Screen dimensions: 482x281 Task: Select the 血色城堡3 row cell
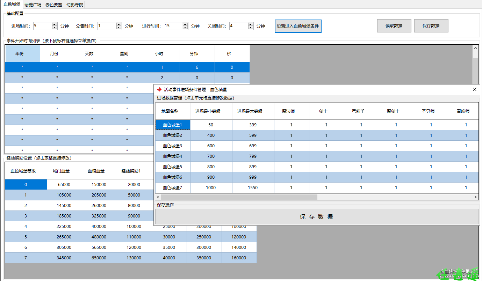coord(173,146)
